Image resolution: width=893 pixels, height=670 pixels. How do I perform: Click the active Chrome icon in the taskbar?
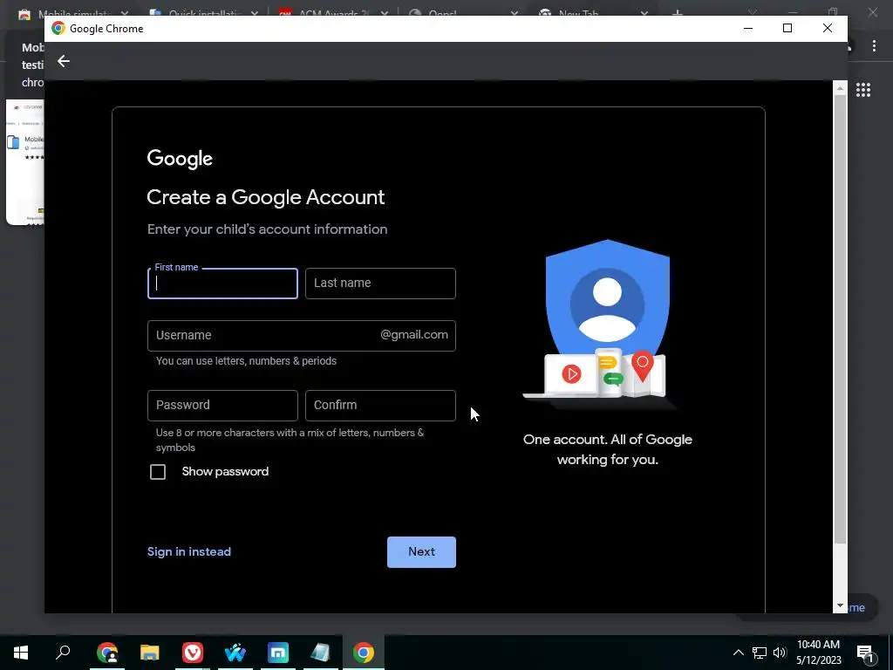click(364, 653)
